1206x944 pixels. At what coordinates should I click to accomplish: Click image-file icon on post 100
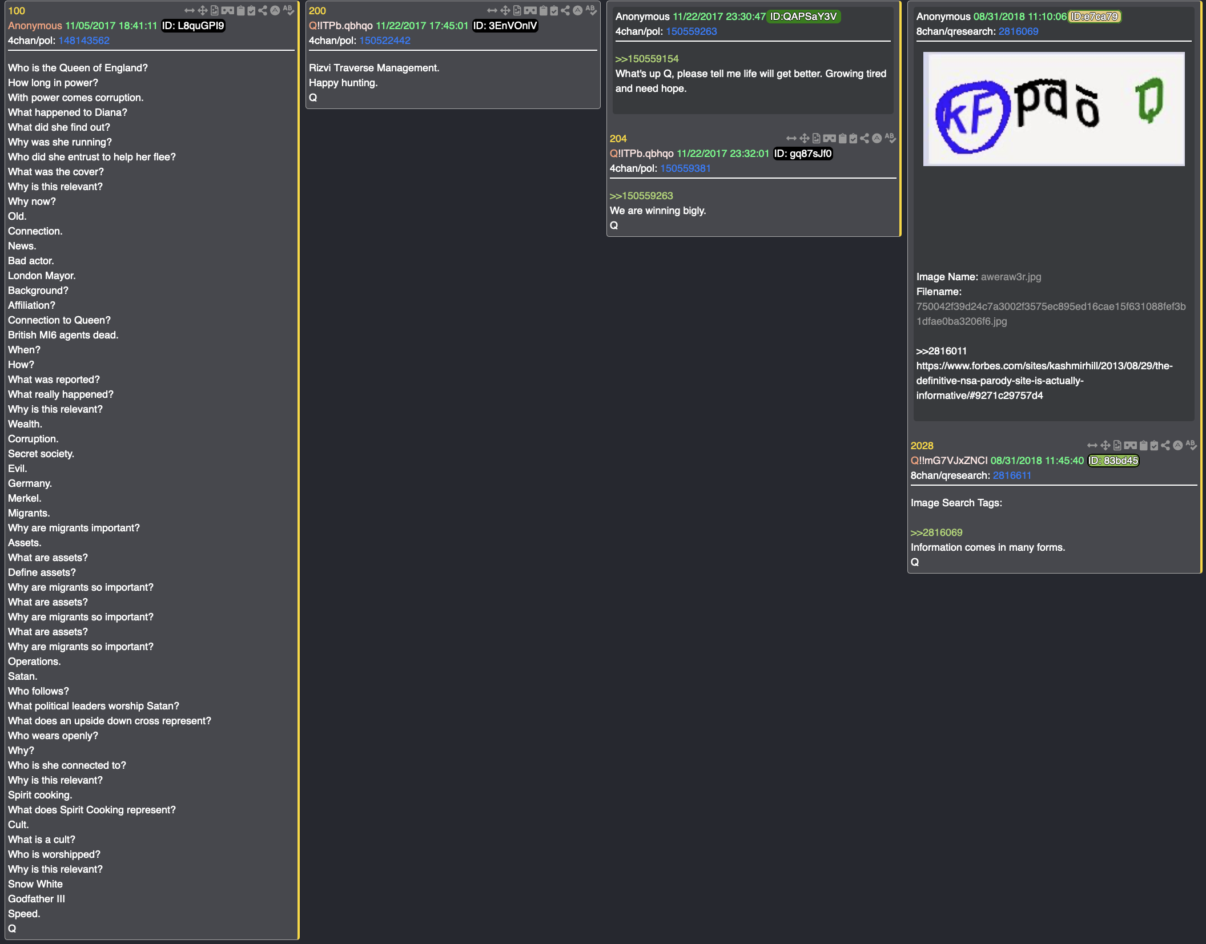pos(215,11)
